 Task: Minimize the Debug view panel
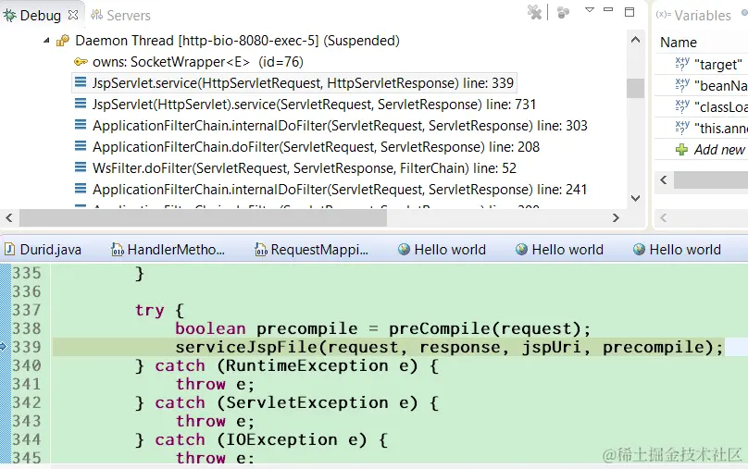[608, 9]
